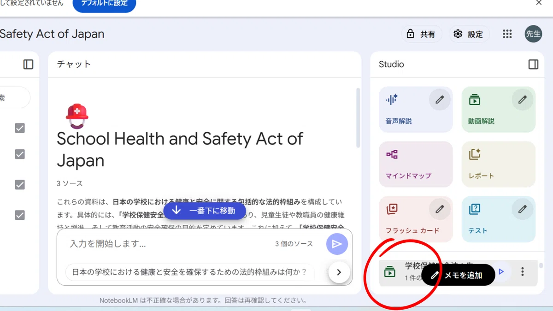
Task: Click the notebook title Safety Act of Japan
Action: point(52,34)
